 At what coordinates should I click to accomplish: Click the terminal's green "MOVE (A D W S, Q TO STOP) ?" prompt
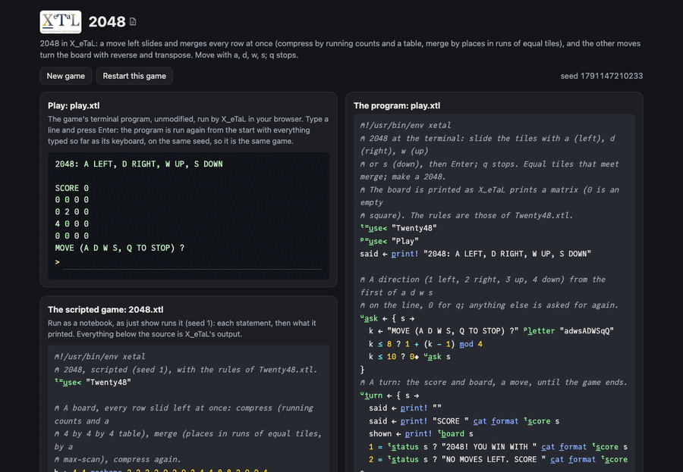[x=120, y=248]
